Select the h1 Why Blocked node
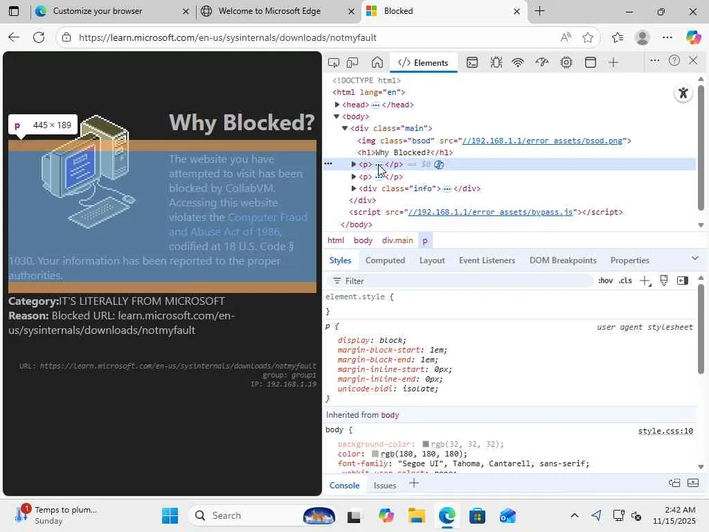This screenshot has height=532, width=709. [404, 152]
